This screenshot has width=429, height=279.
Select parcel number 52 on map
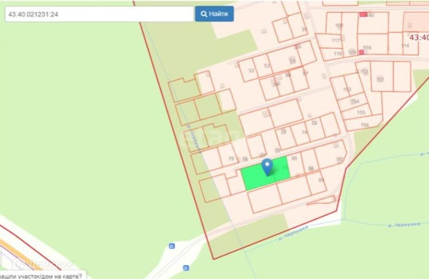point(251,70)
